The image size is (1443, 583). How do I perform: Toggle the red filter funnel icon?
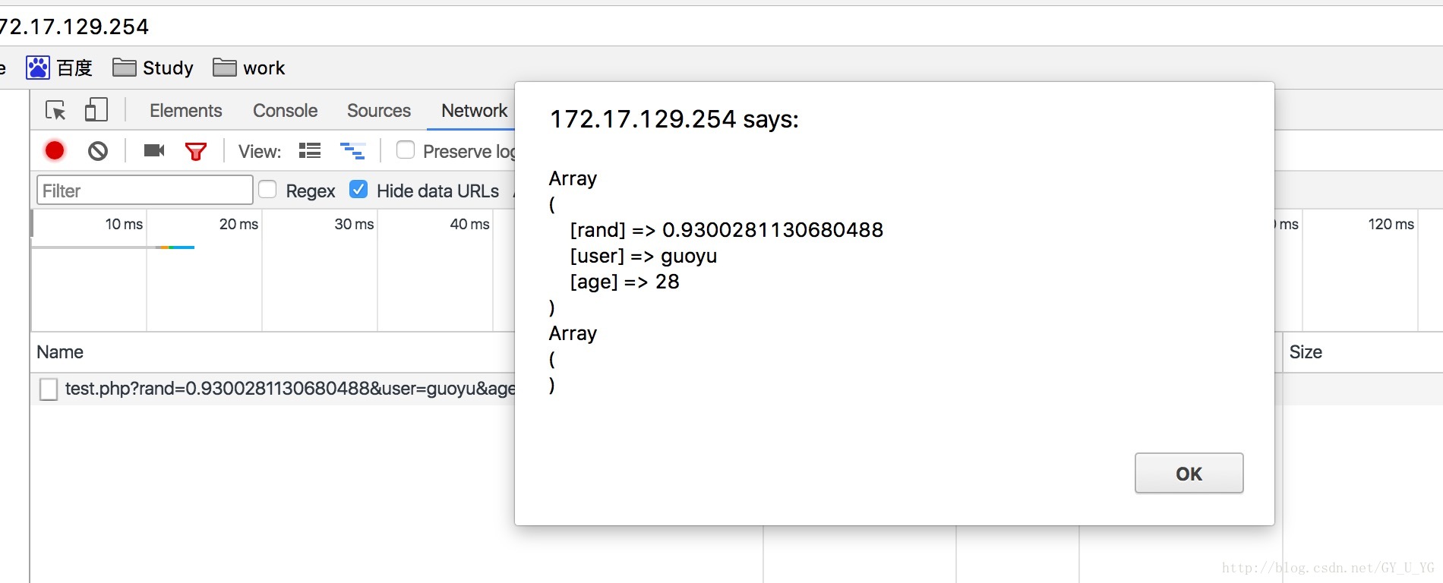point(196,151)
